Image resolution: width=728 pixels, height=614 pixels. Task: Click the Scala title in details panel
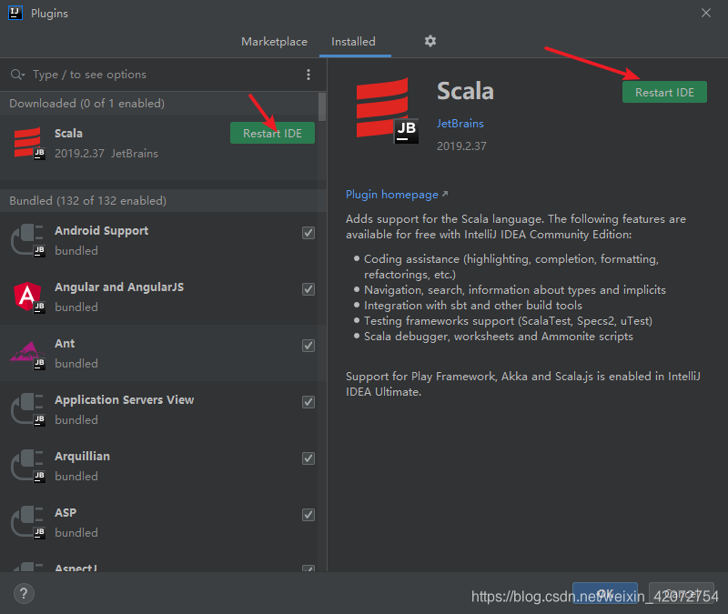pyautogui.click(x=465, y=91)
